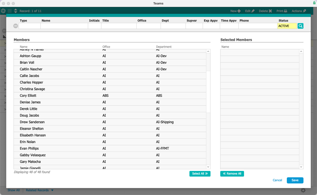The image size is (317, 195).
Task: Open Related Records dropdown in background window
Action: pos(40,190)
